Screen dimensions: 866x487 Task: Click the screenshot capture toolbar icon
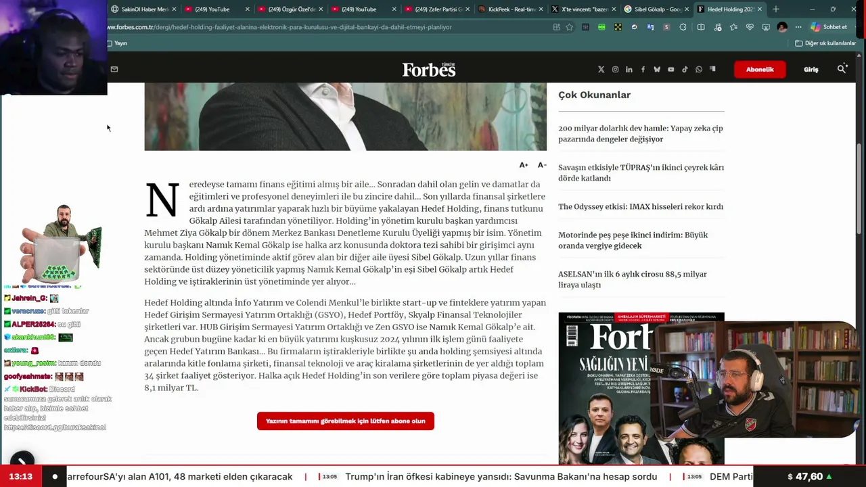[x=766, y=27]
